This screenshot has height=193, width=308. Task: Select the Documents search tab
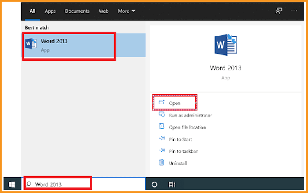77,11
